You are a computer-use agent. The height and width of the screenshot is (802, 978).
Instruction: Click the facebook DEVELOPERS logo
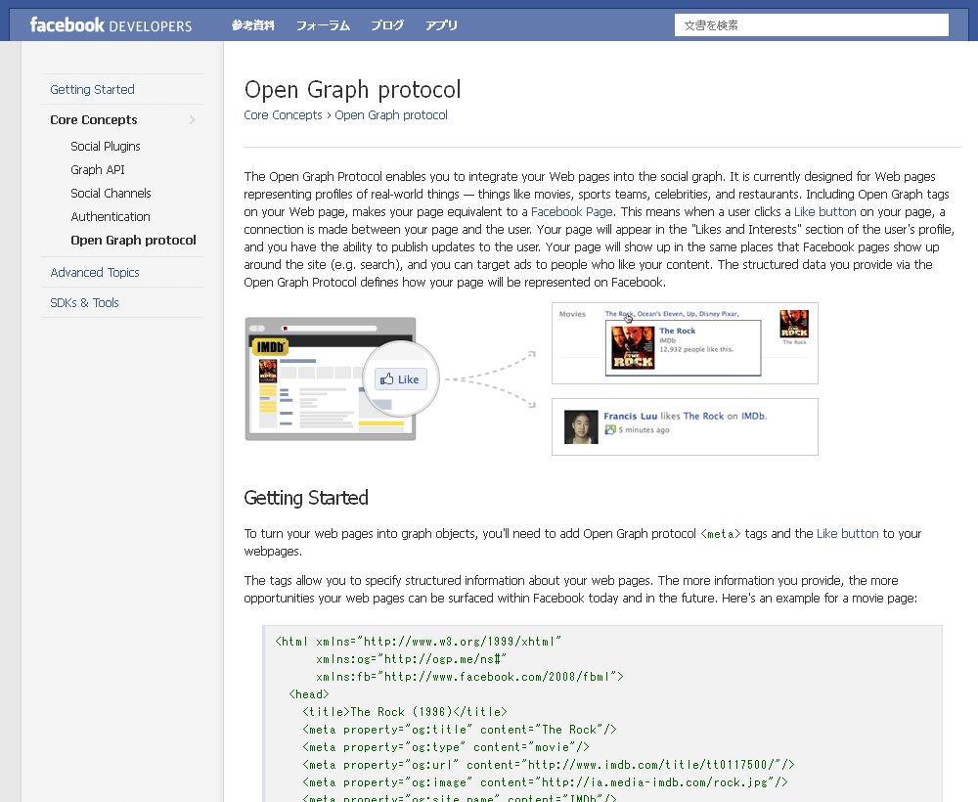tap(111, 25)
